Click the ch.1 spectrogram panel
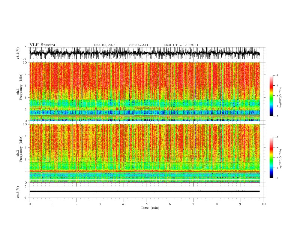This screenshot has height=229, width=297. click(144, 91)
